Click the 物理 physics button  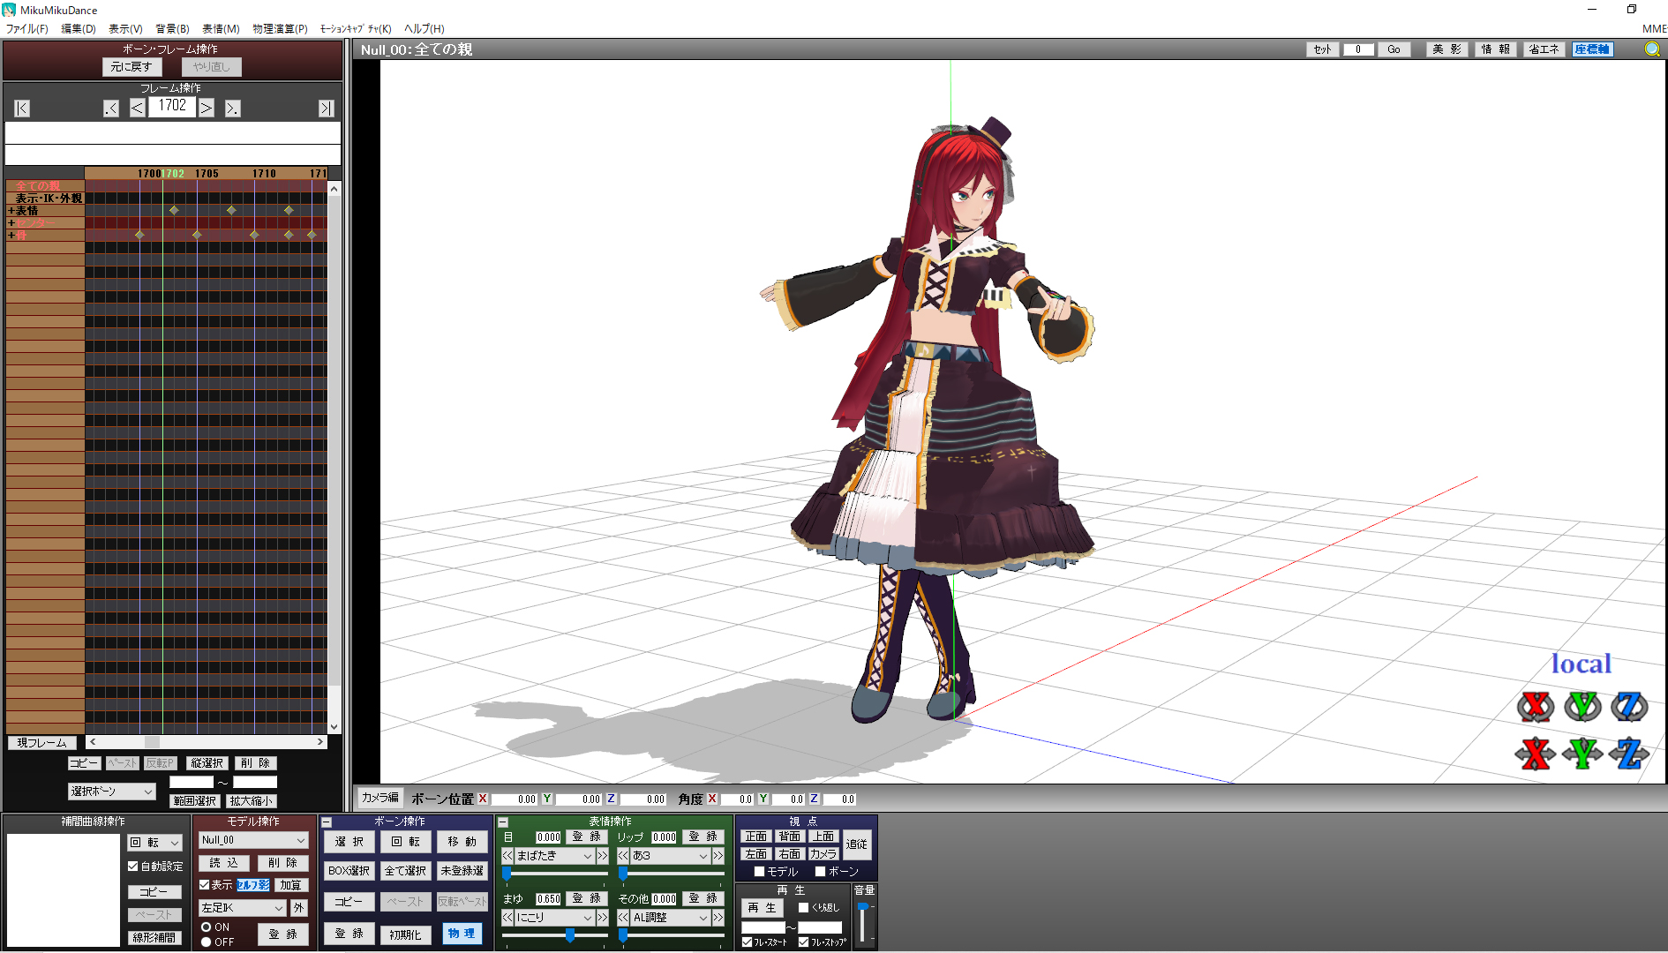[462, 934]
